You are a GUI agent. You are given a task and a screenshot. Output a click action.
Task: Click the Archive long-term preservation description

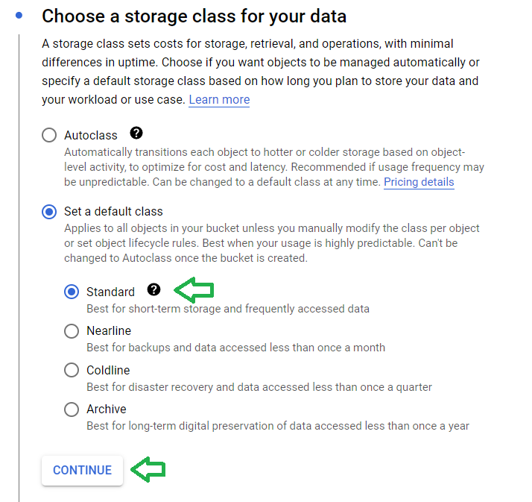[278, 426]
